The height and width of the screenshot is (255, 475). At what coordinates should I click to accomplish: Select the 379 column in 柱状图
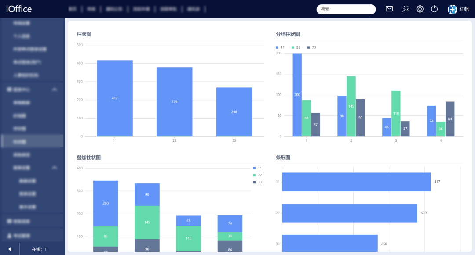[x=175, y=102]
